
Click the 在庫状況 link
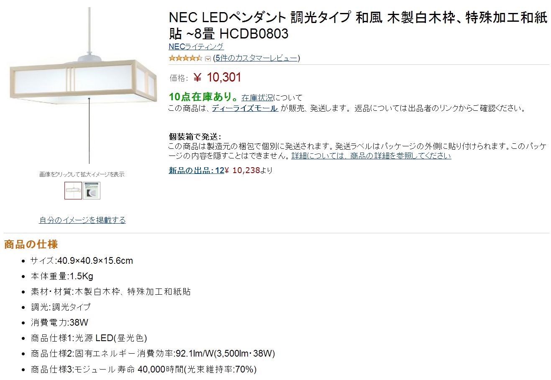click(x=257, y=97)
